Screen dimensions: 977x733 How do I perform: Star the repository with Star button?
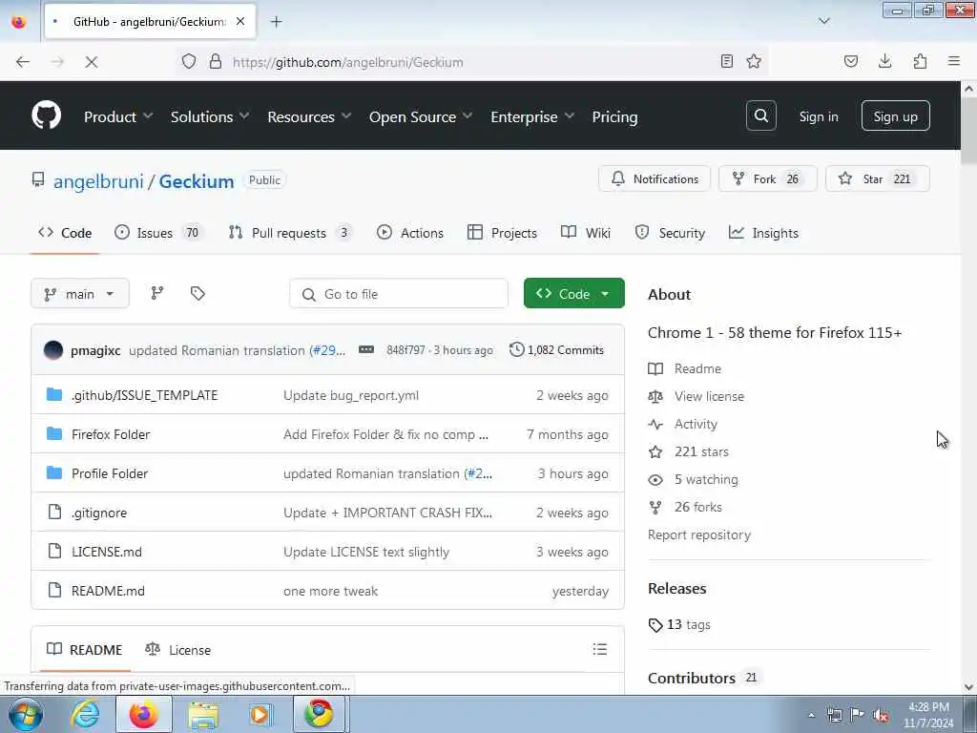coord(878,178)
